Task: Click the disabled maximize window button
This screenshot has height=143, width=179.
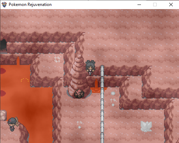Action: [x=155, y=5]
